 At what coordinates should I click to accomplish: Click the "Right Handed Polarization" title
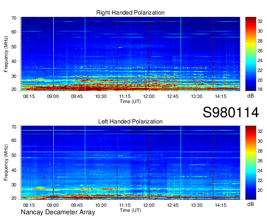(130, 13)
